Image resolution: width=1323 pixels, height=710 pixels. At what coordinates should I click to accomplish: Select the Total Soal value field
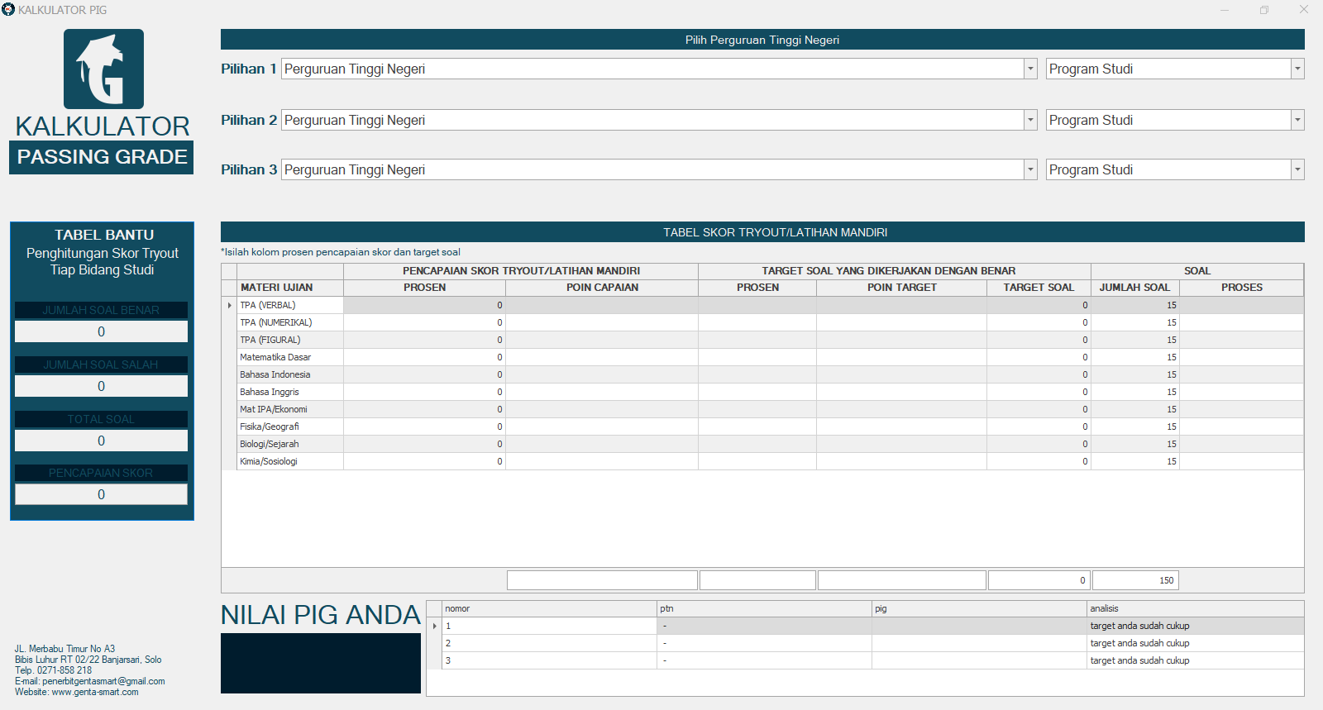click(101, 441)
